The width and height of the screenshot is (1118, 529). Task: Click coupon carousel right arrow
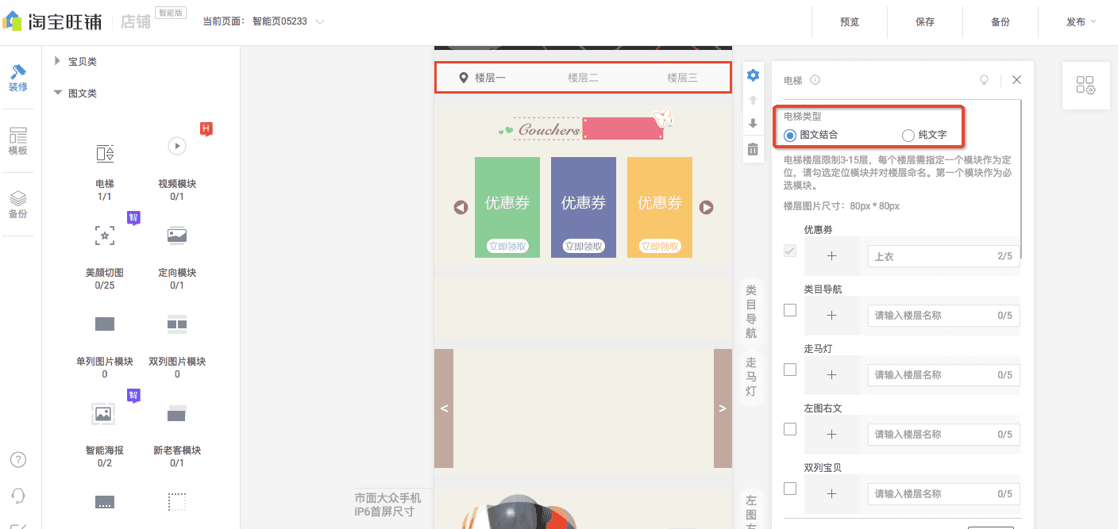tap(706, 207)
